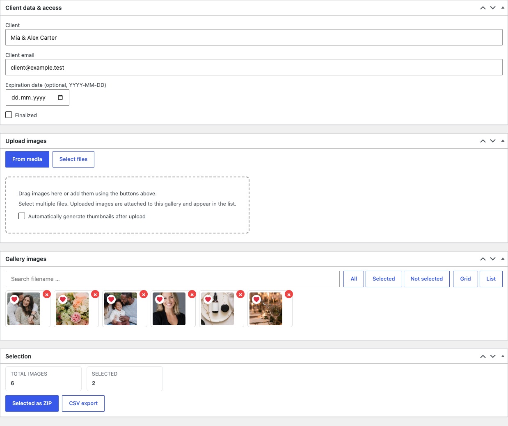Toggle heart on father and baby image
Screen dimensions: 508x426
point(111,299)
